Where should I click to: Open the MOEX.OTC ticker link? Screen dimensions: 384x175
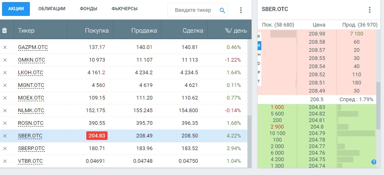click(x=31, y=98)
